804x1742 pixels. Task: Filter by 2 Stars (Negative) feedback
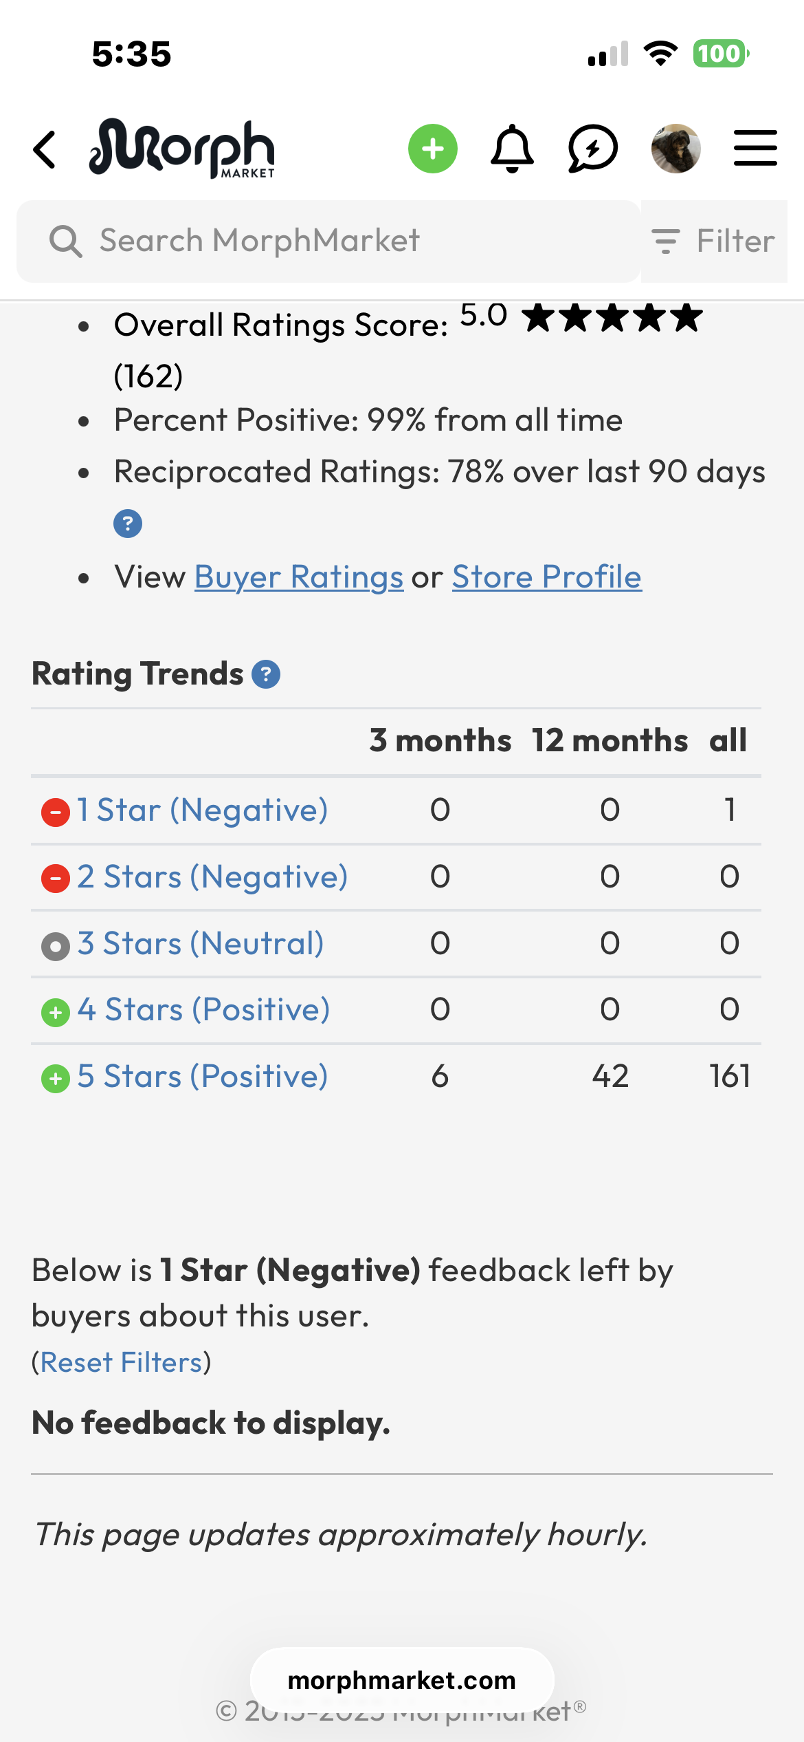click(x=212, y=877)
